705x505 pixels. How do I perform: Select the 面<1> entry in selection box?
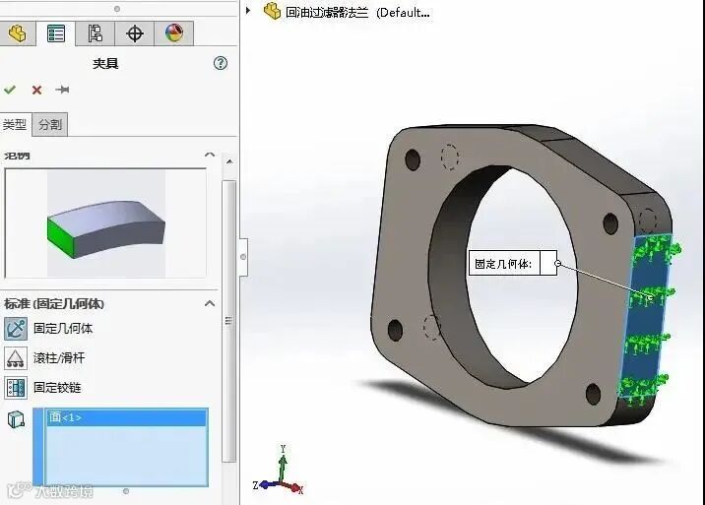pyautogui.click(x=127, y=417)
